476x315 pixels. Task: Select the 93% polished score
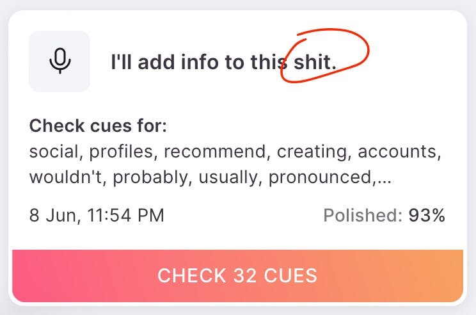point(427,216)
